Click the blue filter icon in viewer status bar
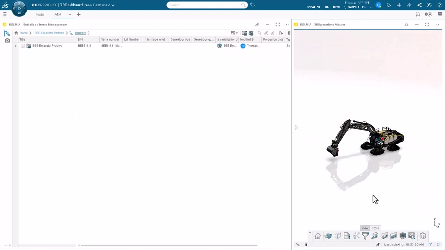This screenshot has height=250, width=445. (430, 244)
